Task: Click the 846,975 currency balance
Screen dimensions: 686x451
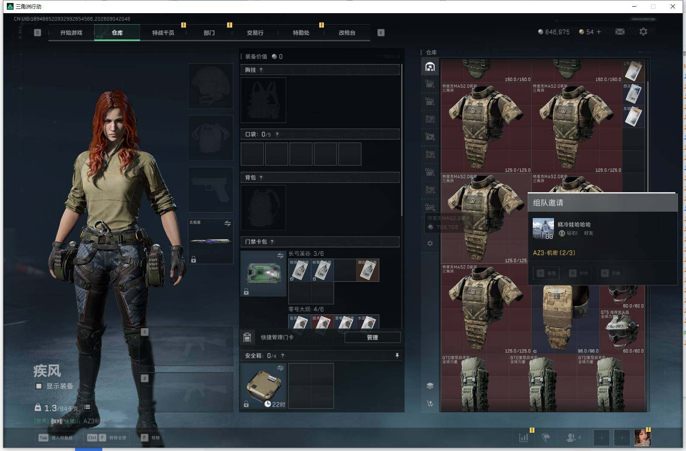Action: point(554,32)
